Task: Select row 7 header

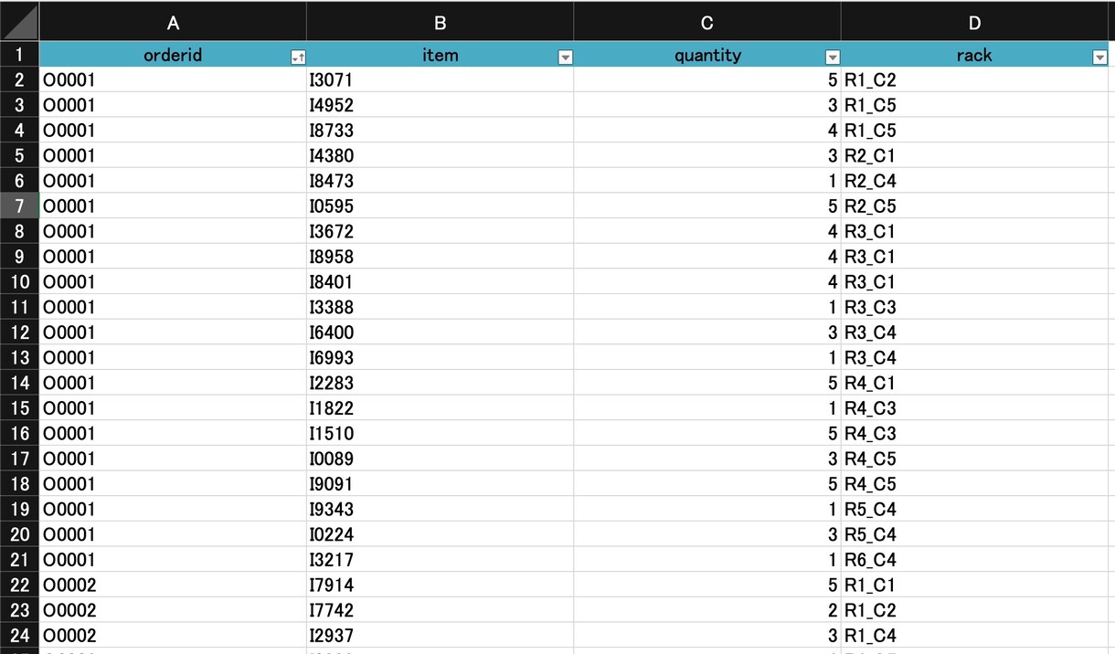Action: [x=19, y=206]
